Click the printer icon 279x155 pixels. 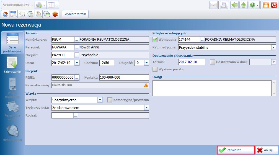pos(39,5)
